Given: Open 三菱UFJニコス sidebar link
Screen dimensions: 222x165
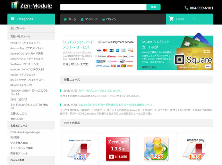Looking at the screenshot, I should point(18,113).
